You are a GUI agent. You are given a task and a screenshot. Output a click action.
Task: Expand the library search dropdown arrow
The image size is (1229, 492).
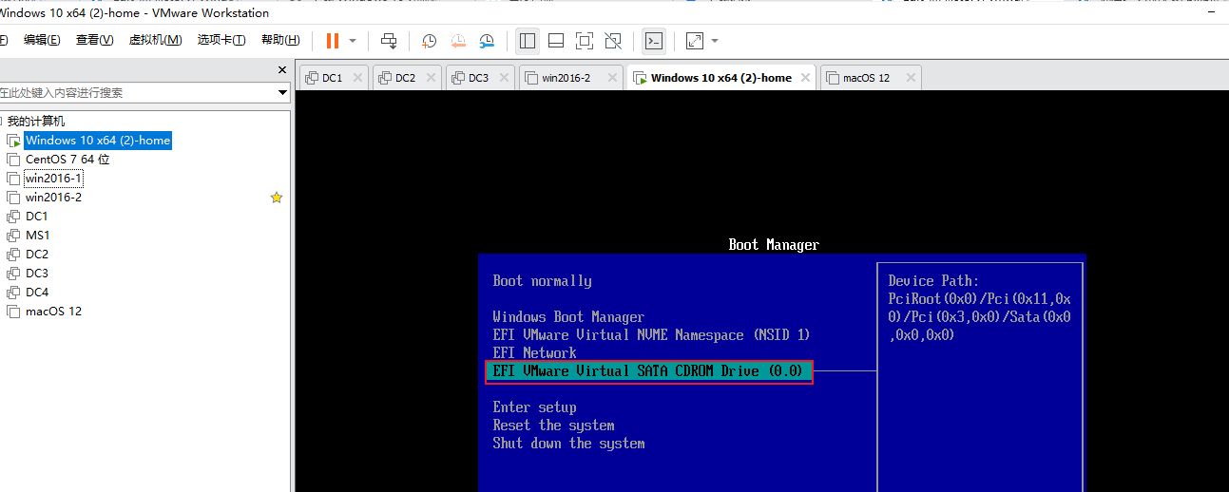tap(283, 92)
